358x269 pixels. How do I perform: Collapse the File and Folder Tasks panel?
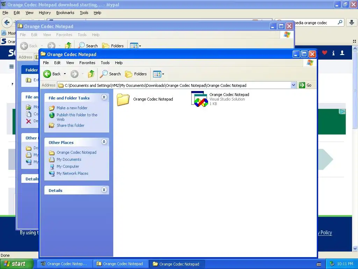[x=104, y=97]
